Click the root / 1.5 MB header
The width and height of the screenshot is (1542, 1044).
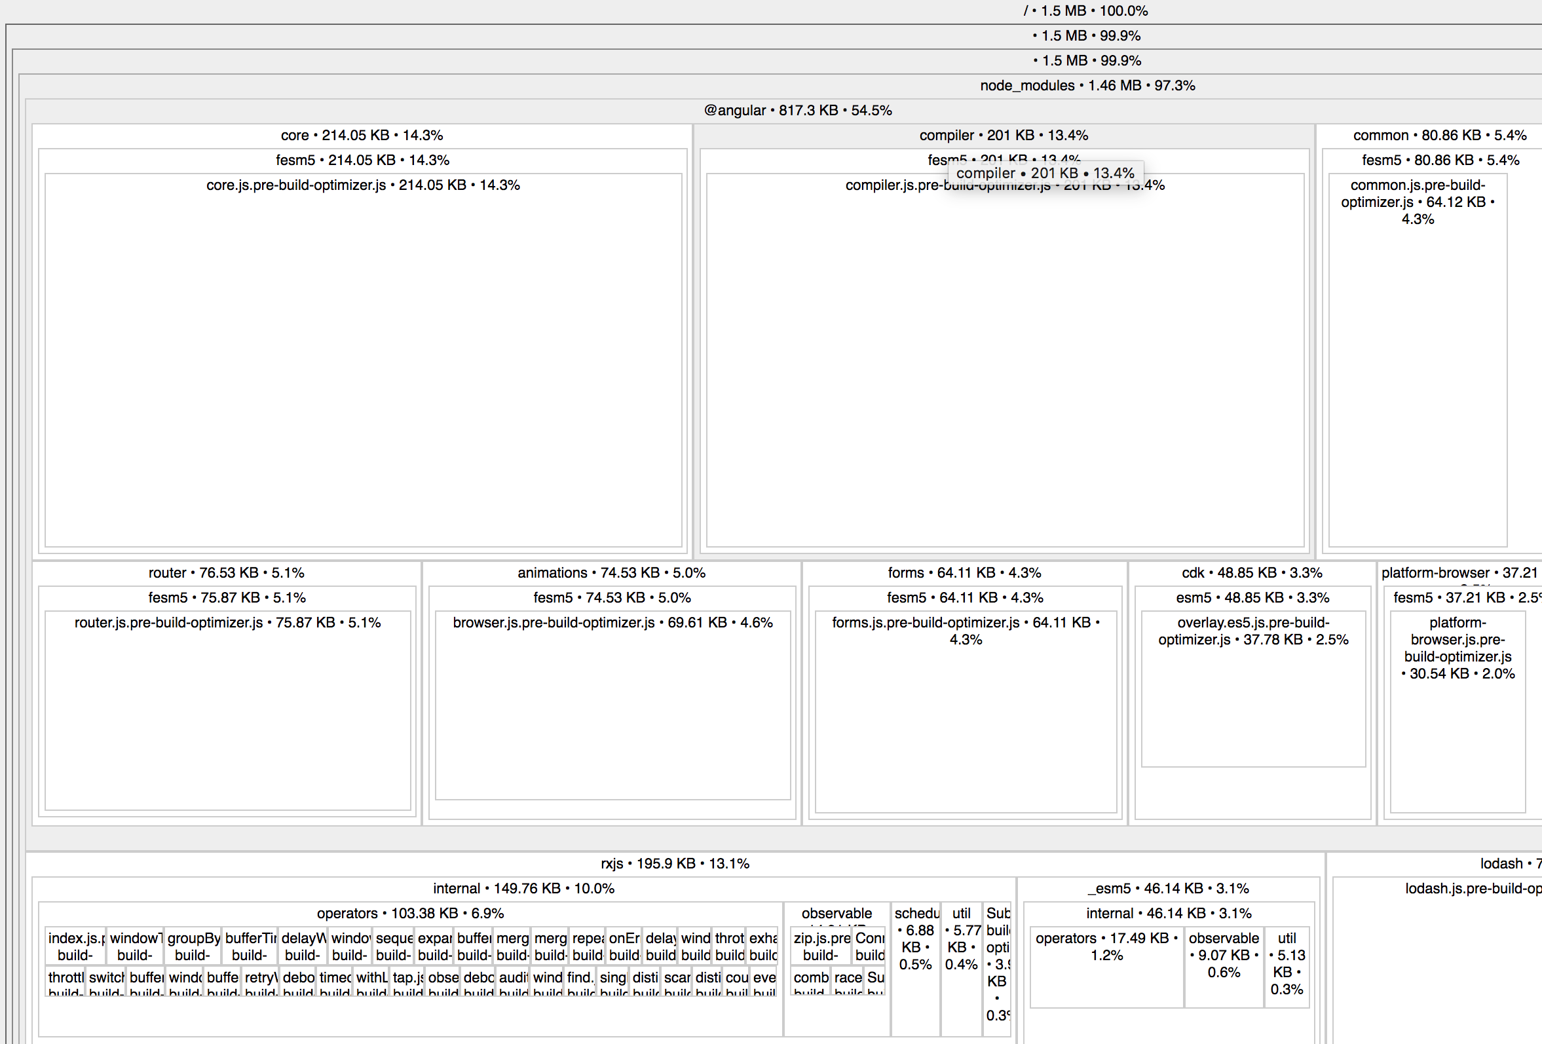pos(1085,10)
